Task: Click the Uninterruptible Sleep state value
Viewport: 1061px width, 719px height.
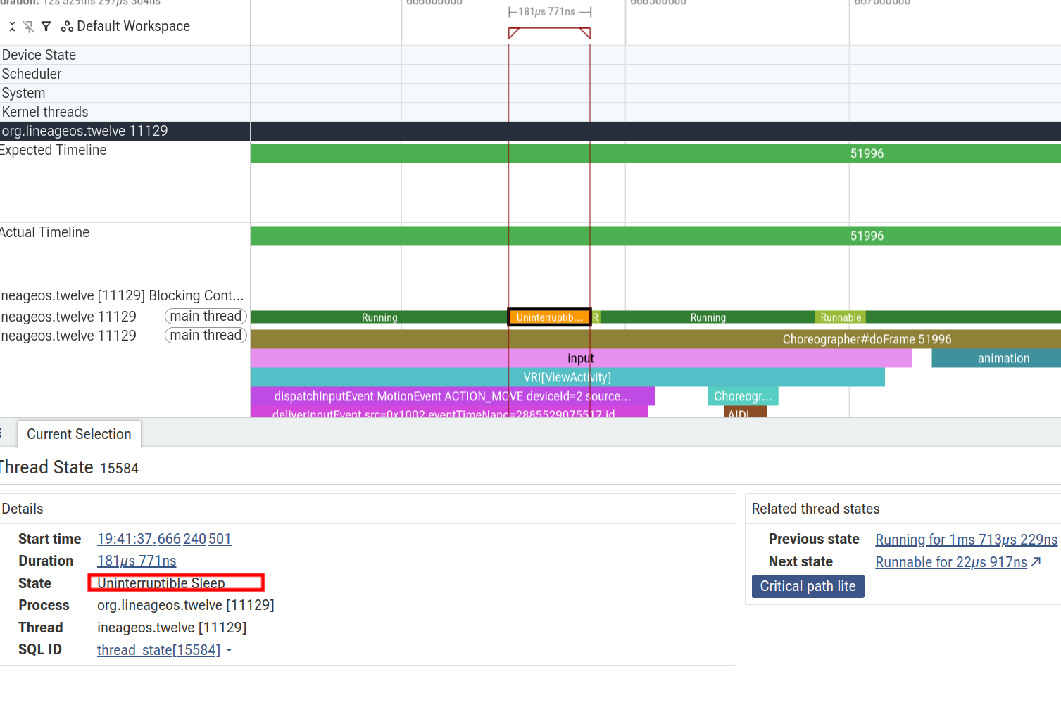Action: click(161, 583)
